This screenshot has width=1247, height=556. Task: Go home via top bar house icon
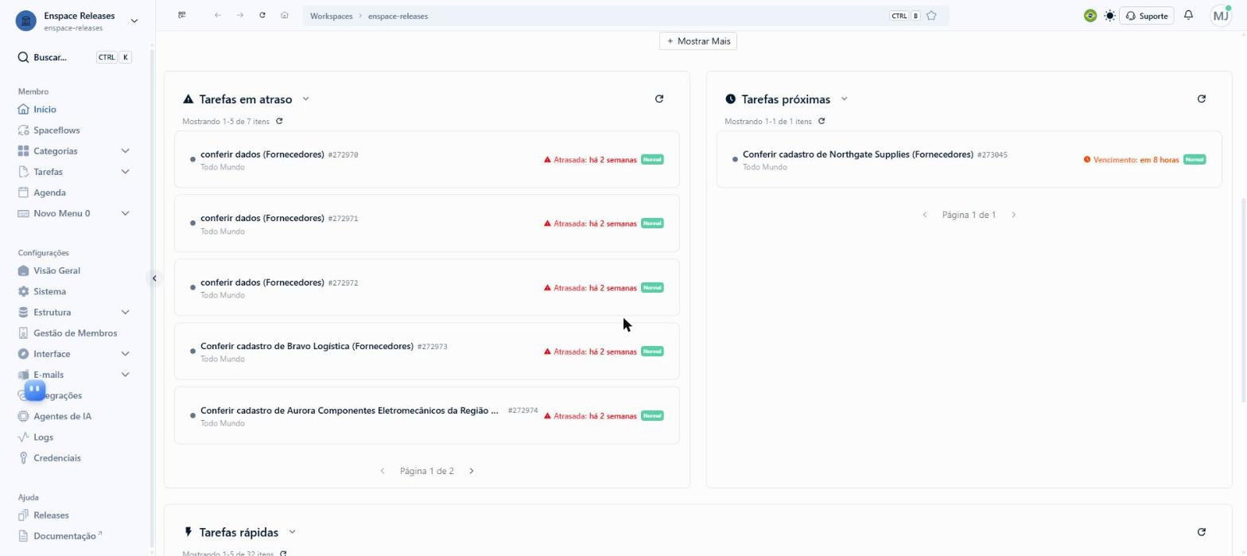coord(285,15)
